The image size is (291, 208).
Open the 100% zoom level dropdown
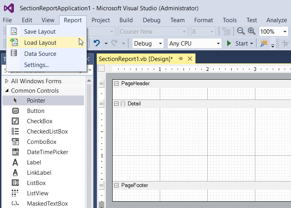(x=285, y=32)
